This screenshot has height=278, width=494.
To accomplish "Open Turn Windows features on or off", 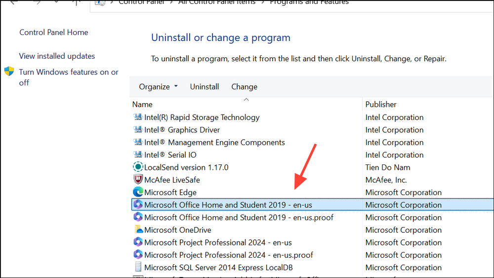I will tap(68, 77).
